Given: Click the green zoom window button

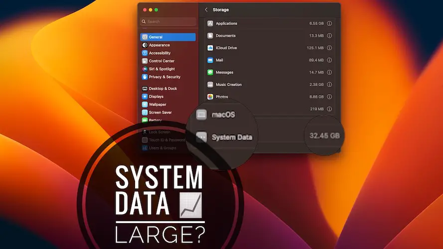Looking at the screenshot, I should tap(156, 10).
